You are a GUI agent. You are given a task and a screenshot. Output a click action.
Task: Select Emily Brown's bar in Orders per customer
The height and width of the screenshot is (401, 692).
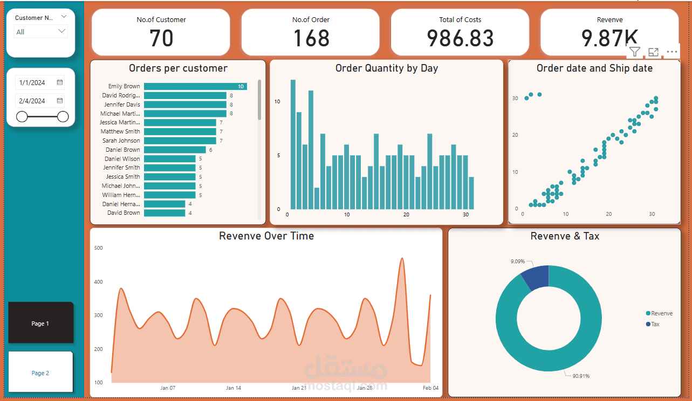(x=194, y=86)
